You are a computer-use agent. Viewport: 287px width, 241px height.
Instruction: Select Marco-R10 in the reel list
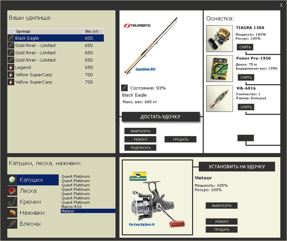point(88,207)
